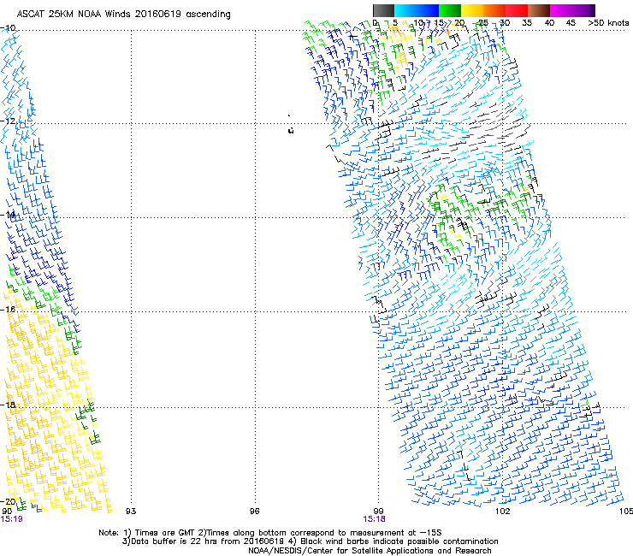Click the '102' longitude label

(502, 512)
